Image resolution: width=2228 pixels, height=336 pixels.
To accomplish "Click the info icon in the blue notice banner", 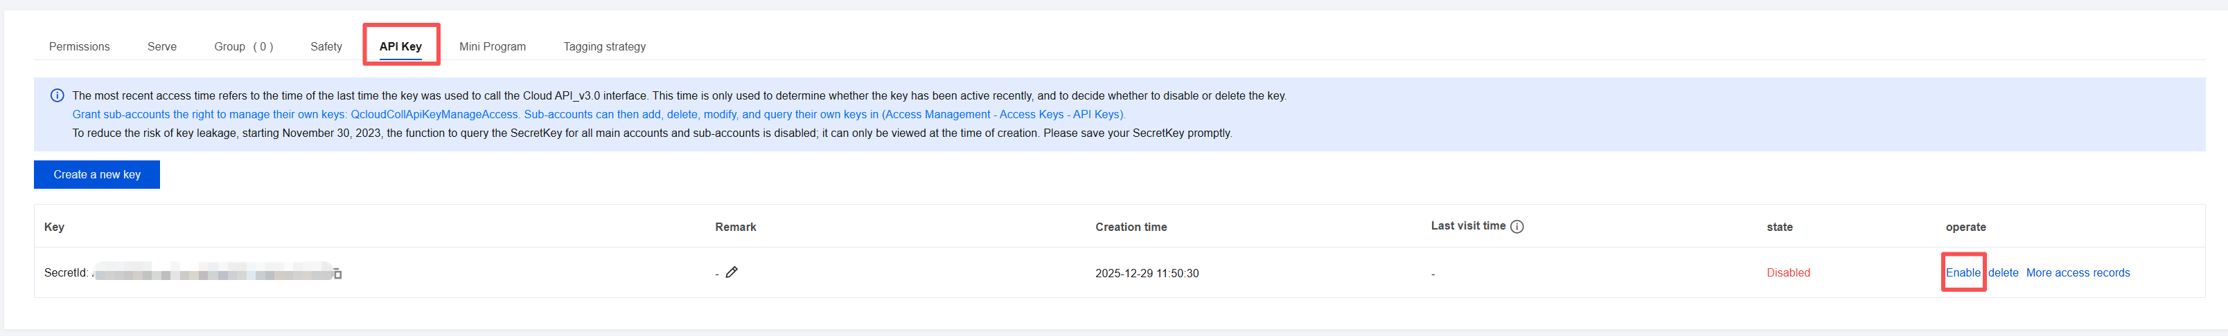I will click(x=57, y=96).
